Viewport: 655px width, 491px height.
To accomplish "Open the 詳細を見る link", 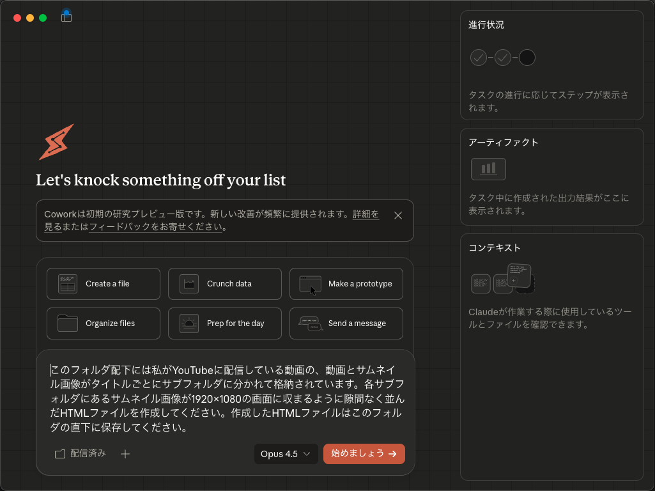I will [366, 215].
